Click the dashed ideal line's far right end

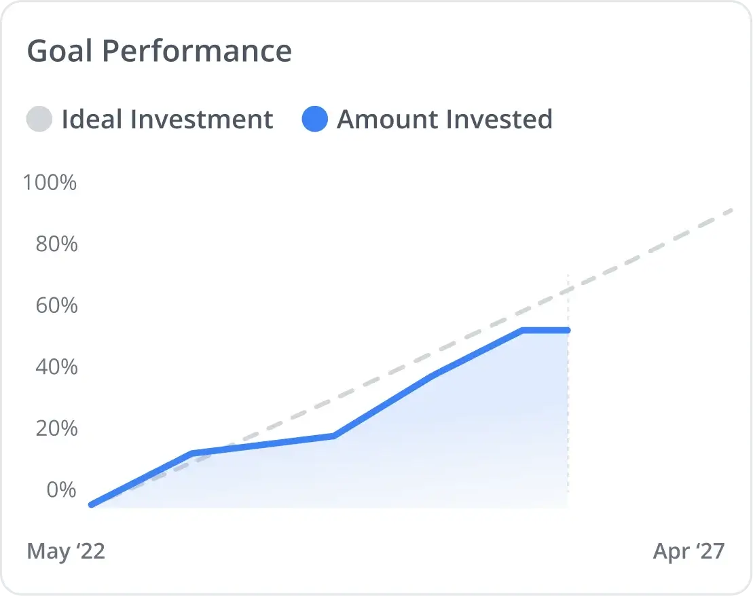[730, 211]
